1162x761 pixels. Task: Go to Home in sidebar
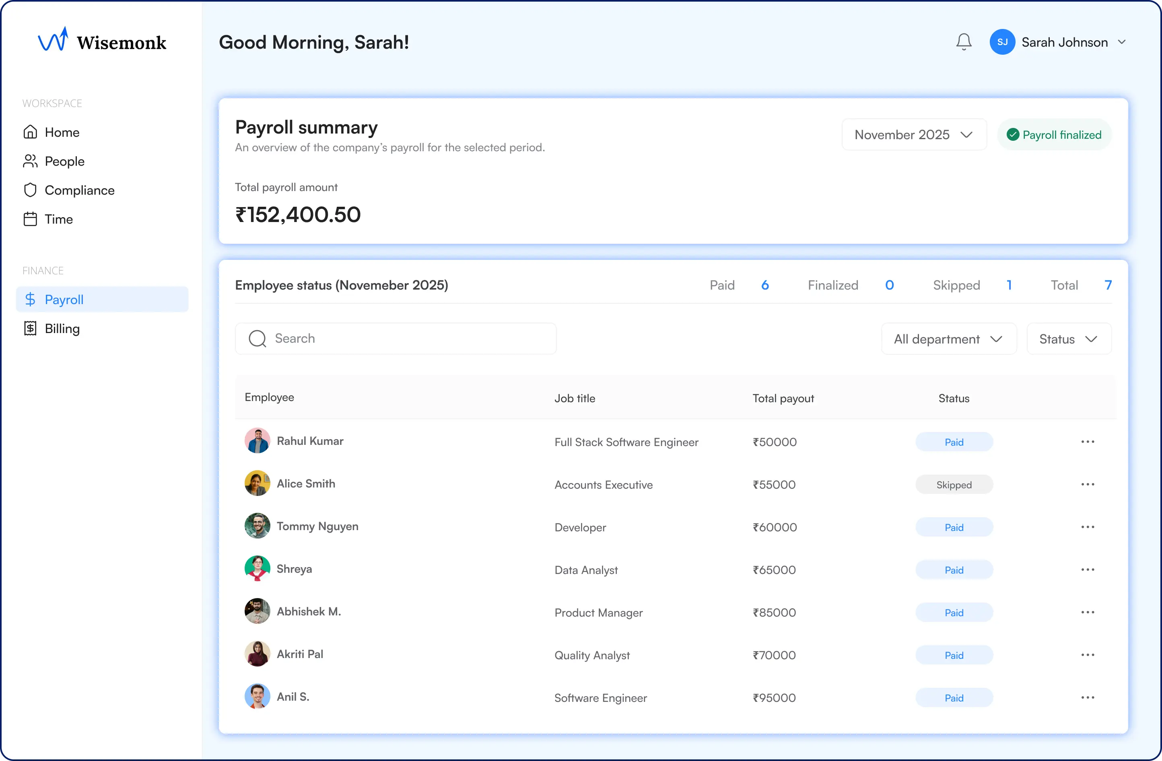[x=62, y=132]
